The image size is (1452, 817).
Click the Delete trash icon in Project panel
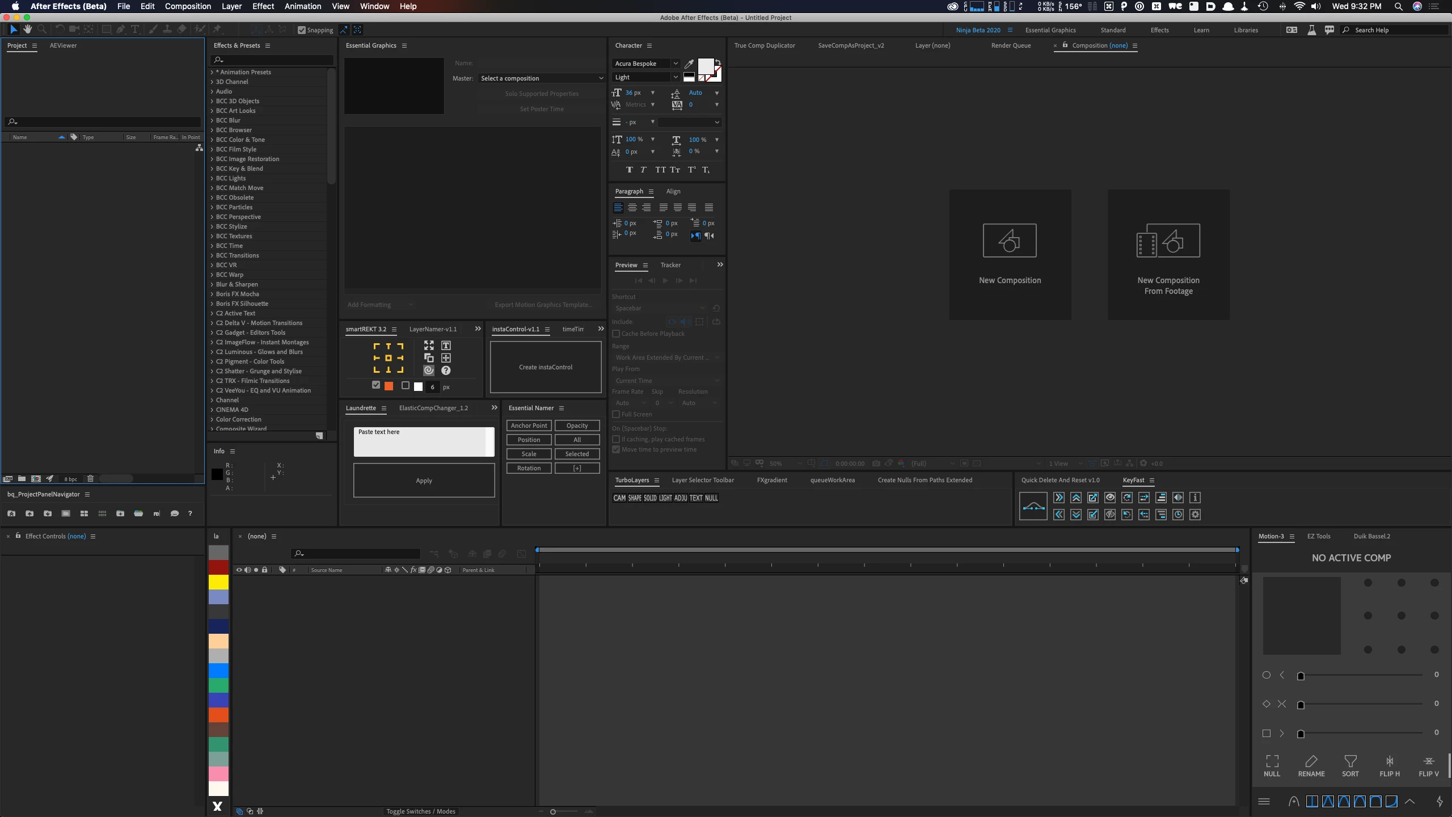click(x=90, y=479)
